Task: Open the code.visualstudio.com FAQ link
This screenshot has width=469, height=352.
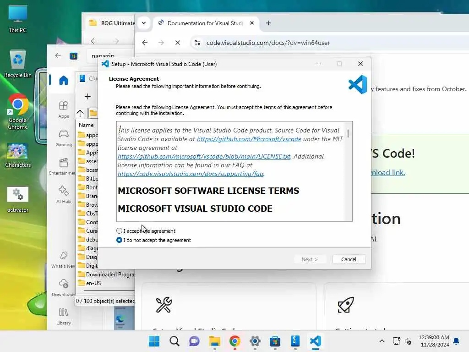Action: tap(191, 174)
